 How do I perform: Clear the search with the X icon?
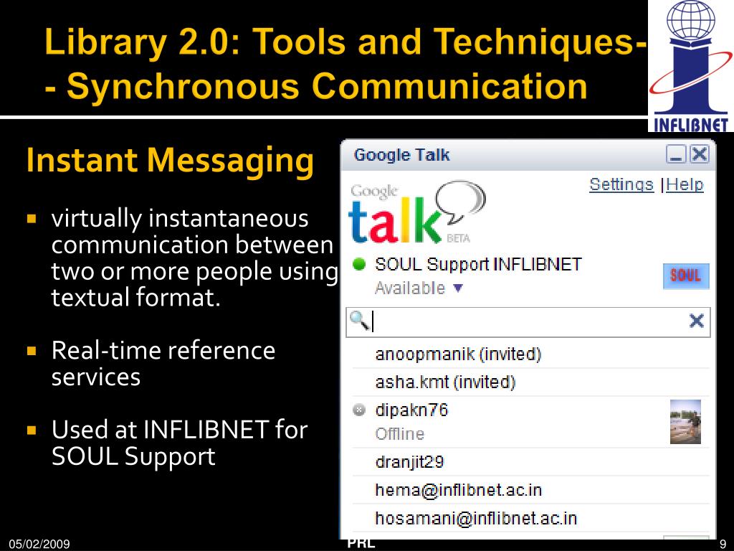pos(697,321)
